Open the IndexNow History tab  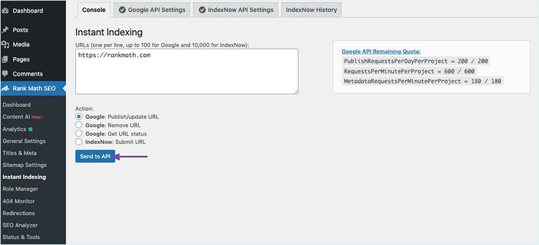311,10
